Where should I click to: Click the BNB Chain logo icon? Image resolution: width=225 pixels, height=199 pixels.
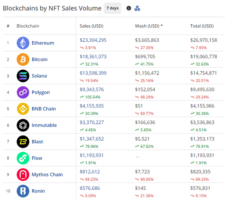23,109
